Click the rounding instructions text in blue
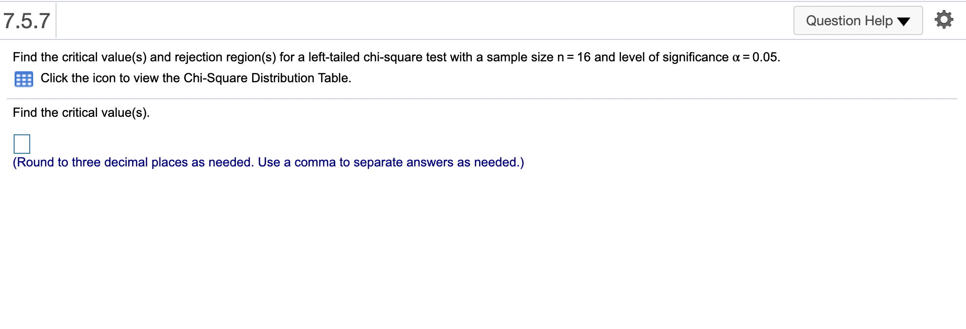This screenshot has width=966, height=329. [x=268, y=162]
